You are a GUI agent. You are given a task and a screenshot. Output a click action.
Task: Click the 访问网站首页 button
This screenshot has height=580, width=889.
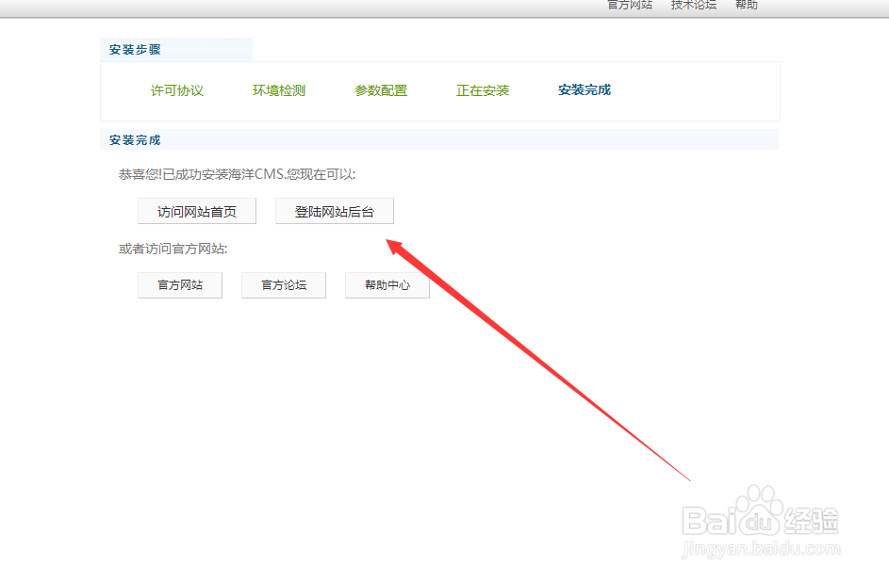[x=196, y=210]
